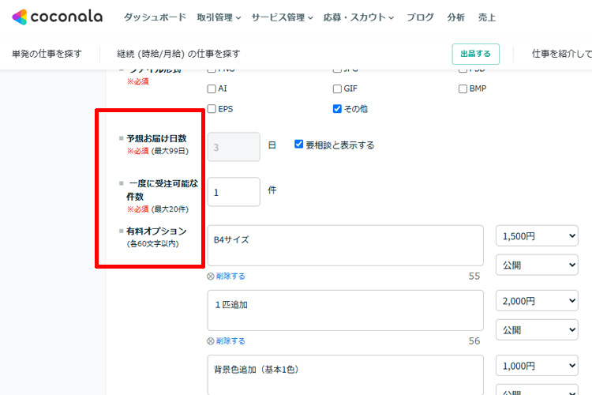Screen dimensions: 592x395
Task: Select the BMP checkbox
Action: pyautogui.click(x=463, y=88)
